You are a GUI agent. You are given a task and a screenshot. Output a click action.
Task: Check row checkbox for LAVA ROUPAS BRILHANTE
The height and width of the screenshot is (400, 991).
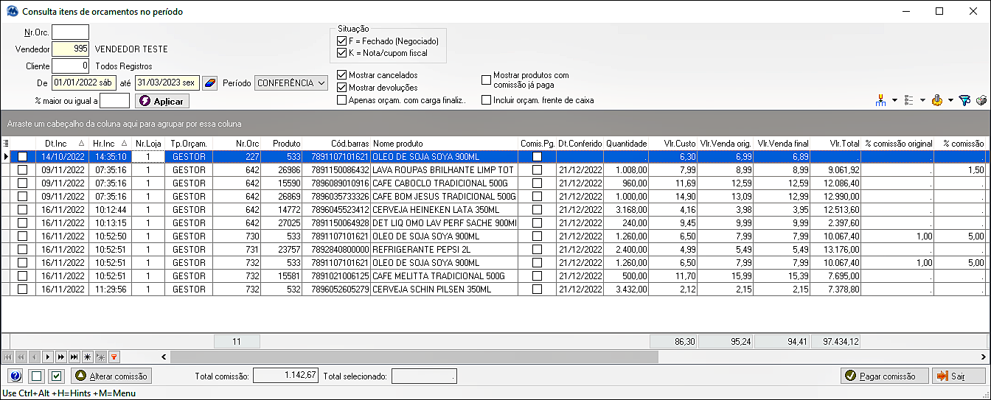click(23, 169)
